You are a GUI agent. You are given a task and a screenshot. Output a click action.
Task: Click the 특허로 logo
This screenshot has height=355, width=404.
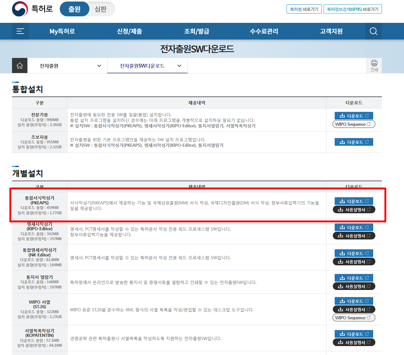tap(32, 9)
